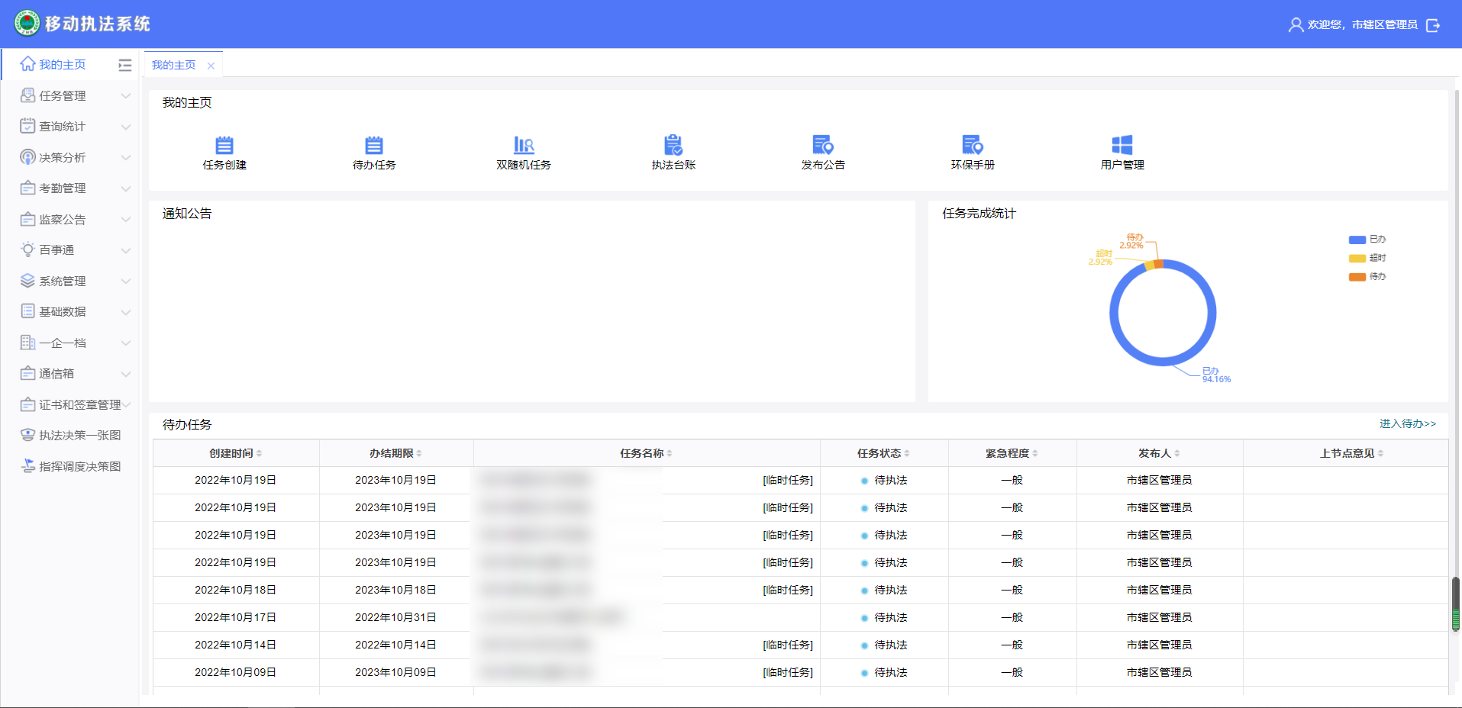Viewport: 1462px width, 708px height.
Task: Select 执法决策一张图 in the sidebar
Action: coord(79,436)
